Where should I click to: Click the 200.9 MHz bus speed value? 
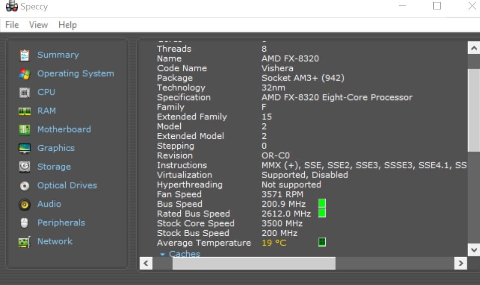pos(283,204)
